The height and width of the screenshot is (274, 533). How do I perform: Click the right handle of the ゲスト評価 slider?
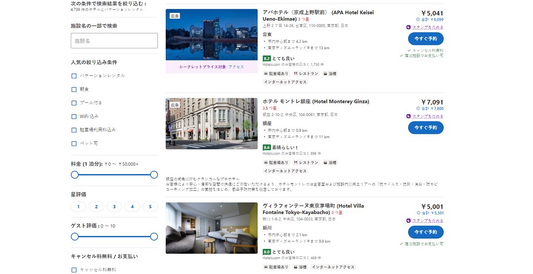[154, 237]
